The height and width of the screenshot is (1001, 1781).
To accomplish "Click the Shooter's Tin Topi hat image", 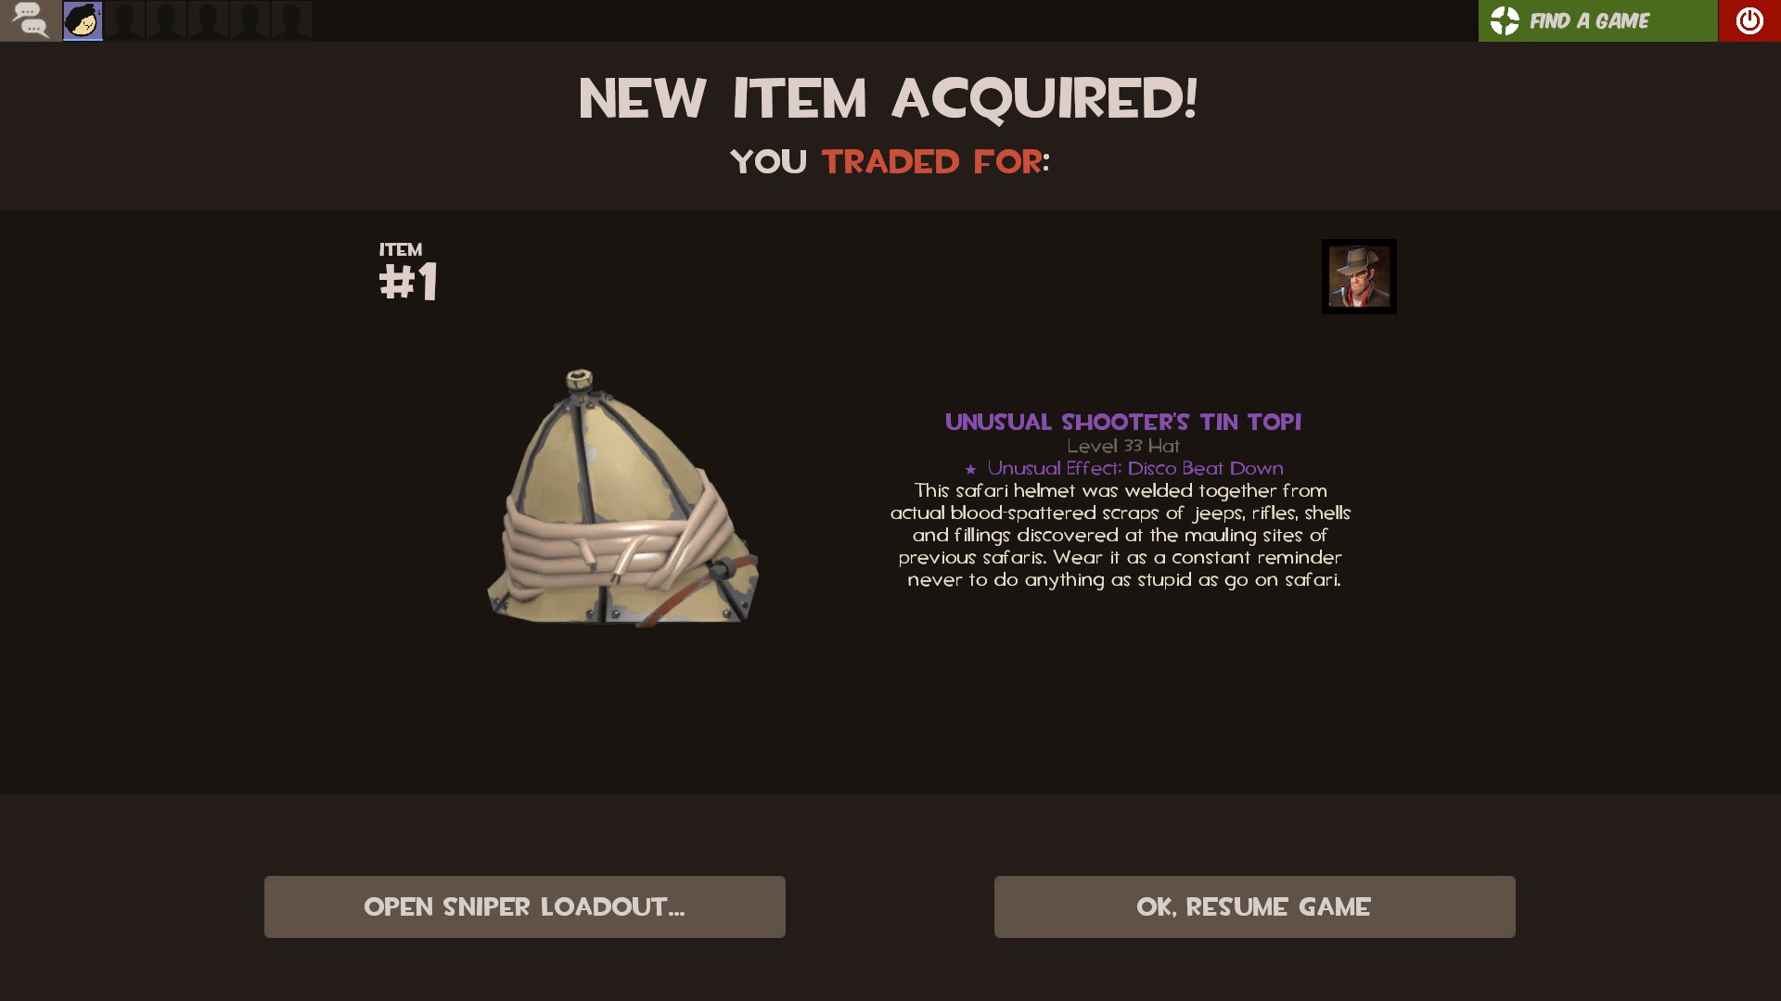I will [x=623, y=499].
